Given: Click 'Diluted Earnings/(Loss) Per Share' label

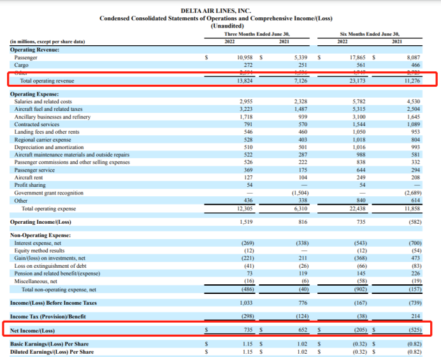Looking at the screenshot, I should tap(52, 352).
